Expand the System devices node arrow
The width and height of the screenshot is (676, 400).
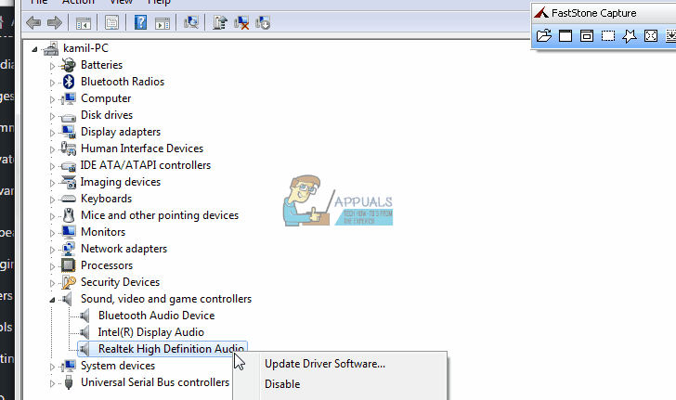(52, 367)
